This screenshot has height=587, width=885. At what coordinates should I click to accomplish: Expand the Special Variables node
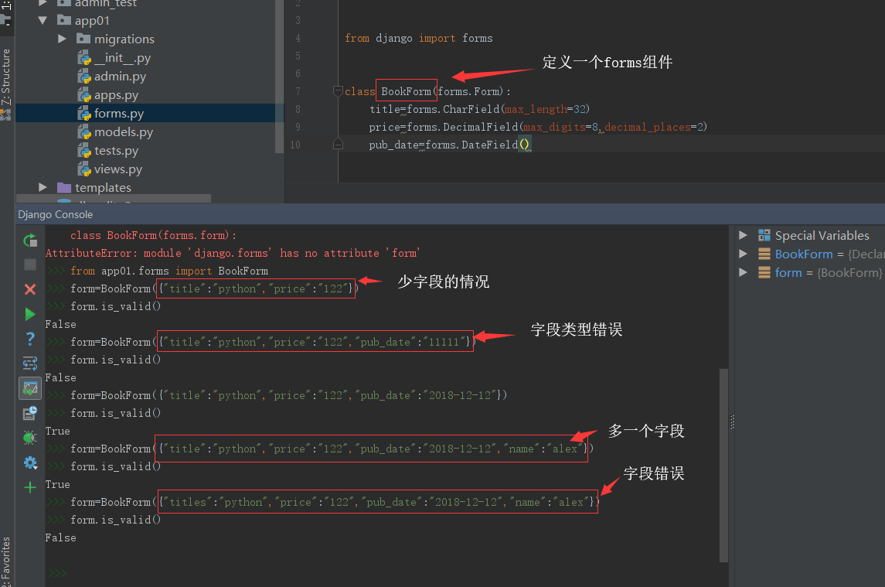743,235
